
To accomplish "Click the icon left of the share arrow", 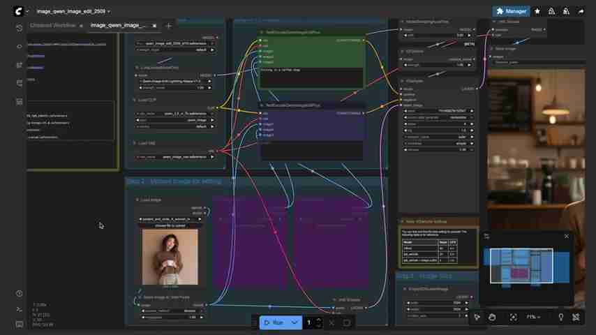I will click(566, 11).
